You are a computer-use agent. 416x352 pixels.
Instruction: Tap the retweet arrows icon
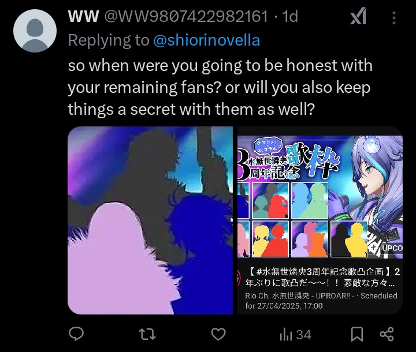(x=147, y=334)
